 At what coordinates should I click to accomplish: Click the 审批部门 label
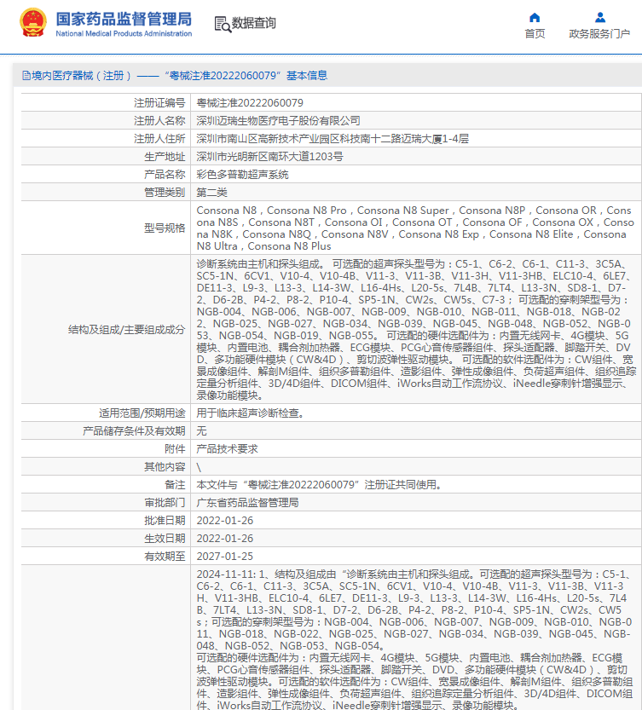(x=165, y=503)
